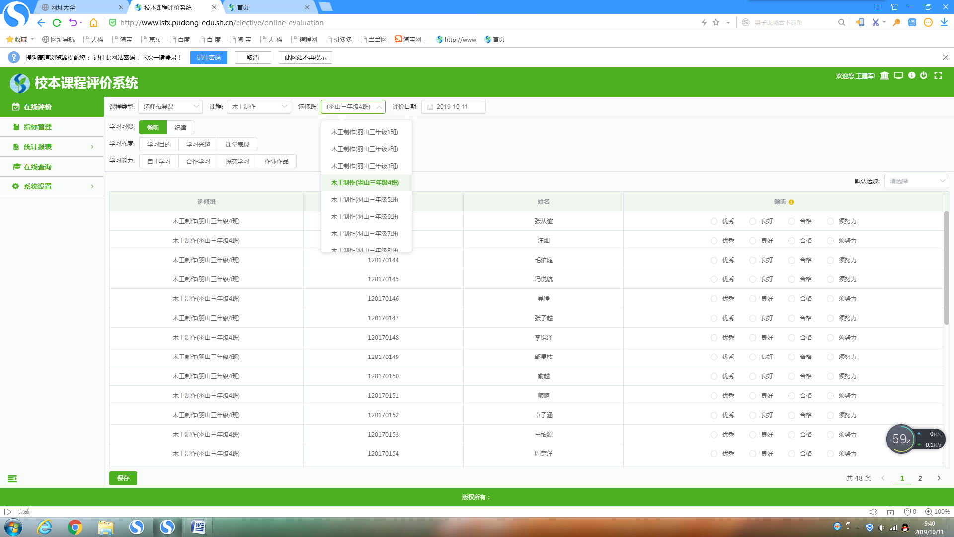
Task: Click the orange info icon beside 倾听 header
Action: [x=791, y=202]
